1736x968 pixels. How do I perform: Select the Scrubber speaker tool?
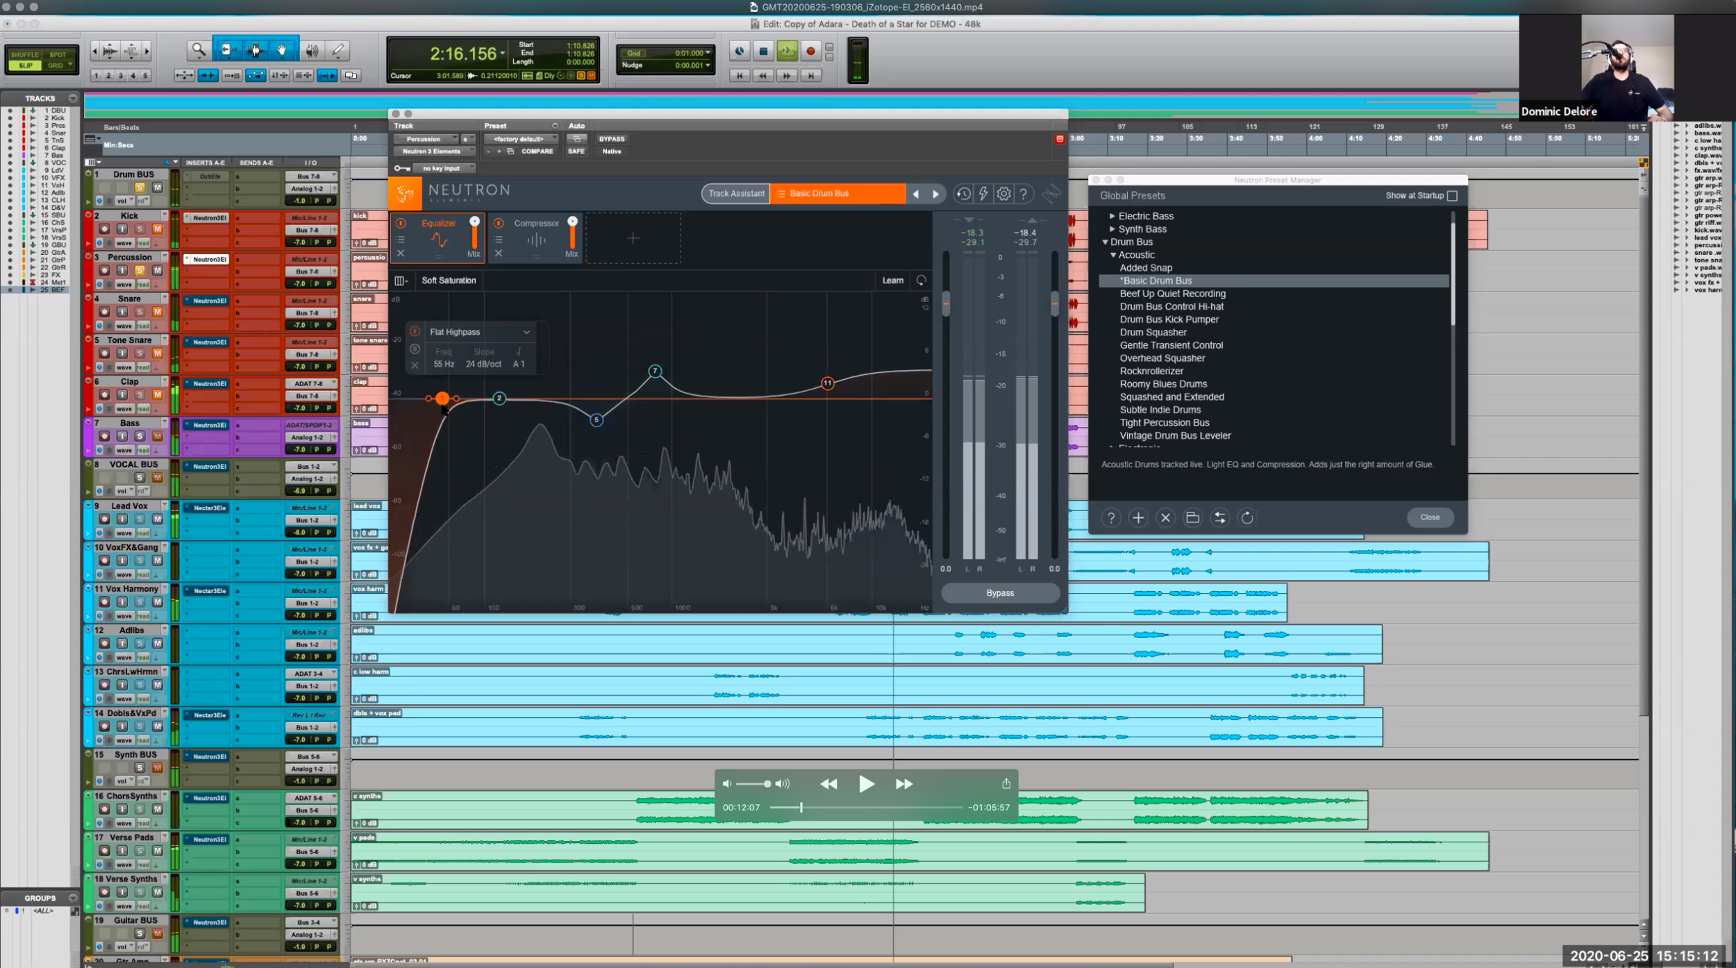pyautogui.click(x=312, y=50)
